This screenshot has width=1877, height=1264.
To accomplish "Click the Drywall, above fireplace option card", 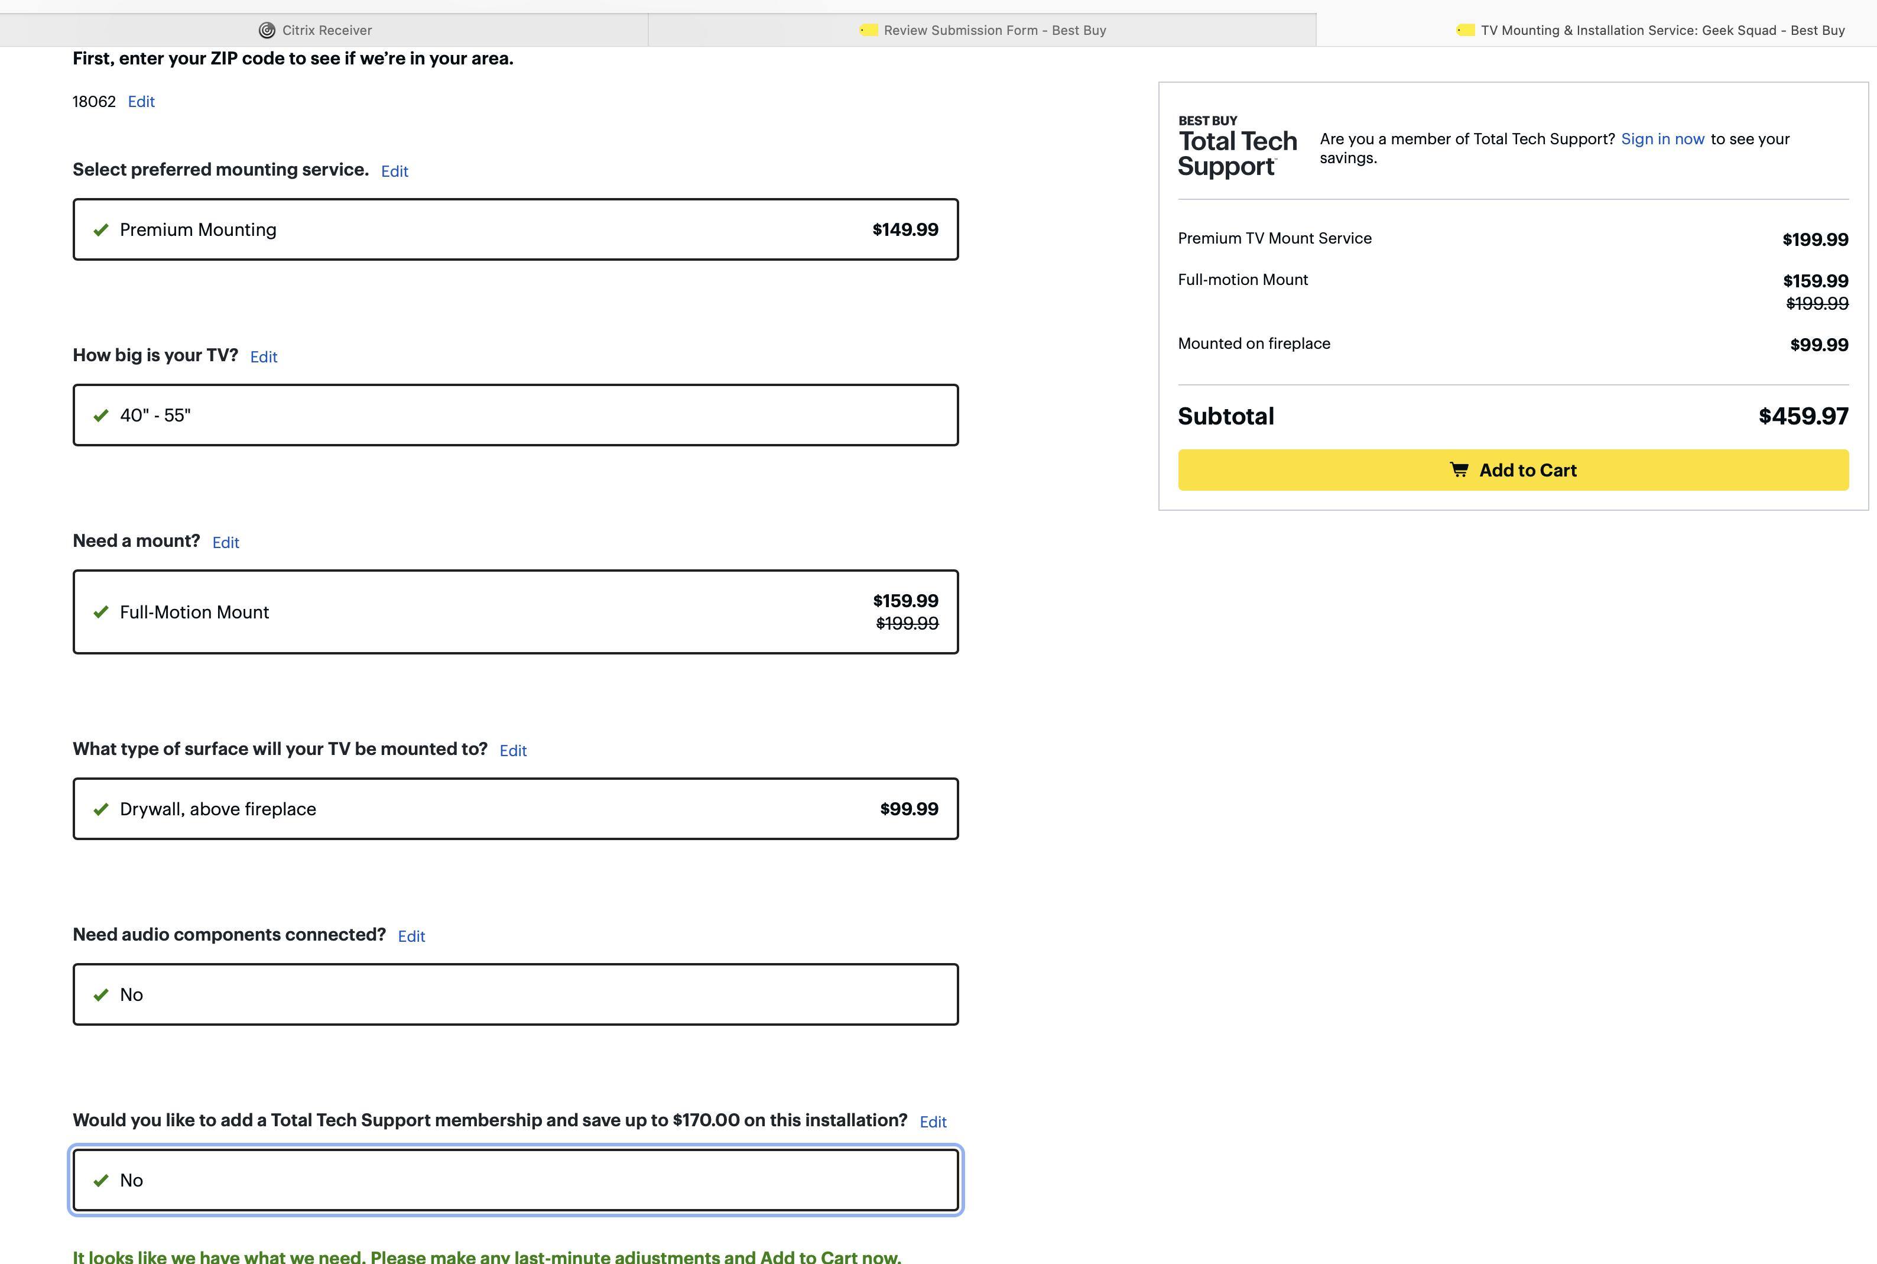I will pos(515,809).
